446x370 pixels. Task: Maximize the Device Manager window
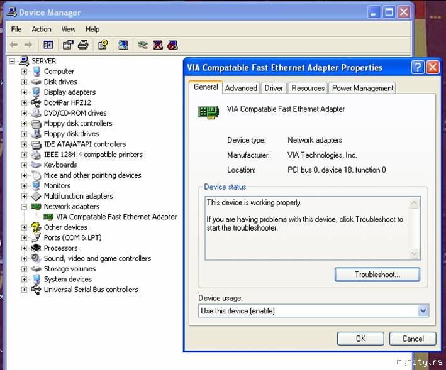click(x=389, y=12)
